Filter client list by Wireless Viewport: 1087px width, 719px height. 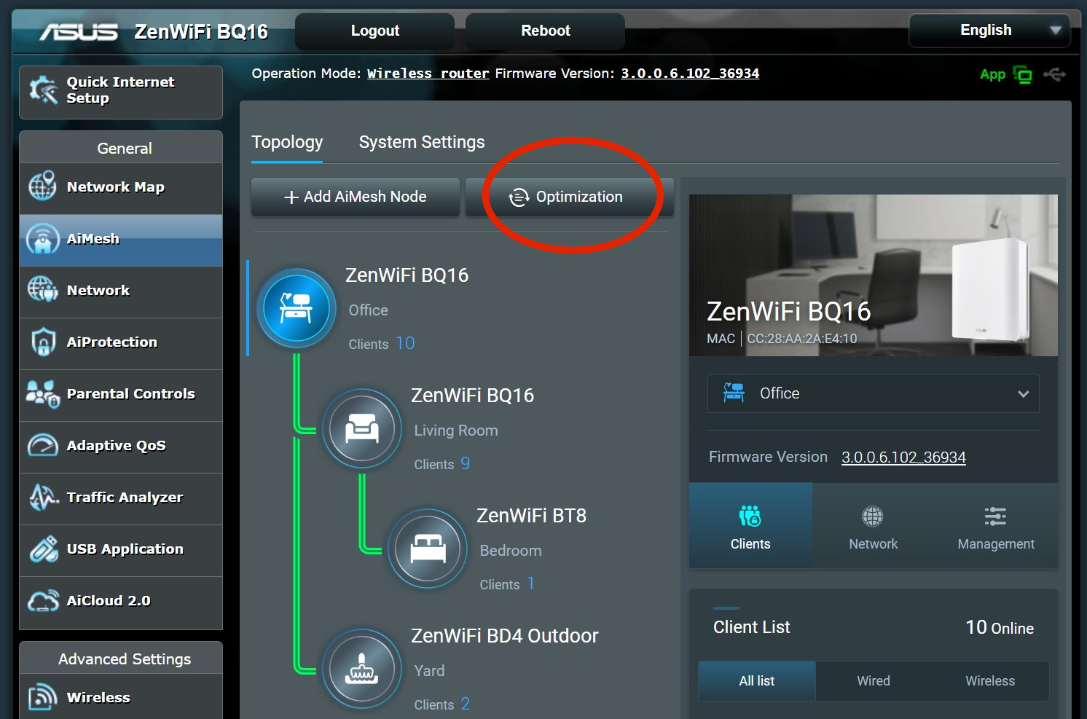(x=989, y=681)
